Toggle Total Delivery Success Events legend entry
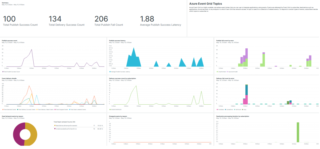Image resolution: width=320 pixels, height=149 pixels. coord(26,109)
